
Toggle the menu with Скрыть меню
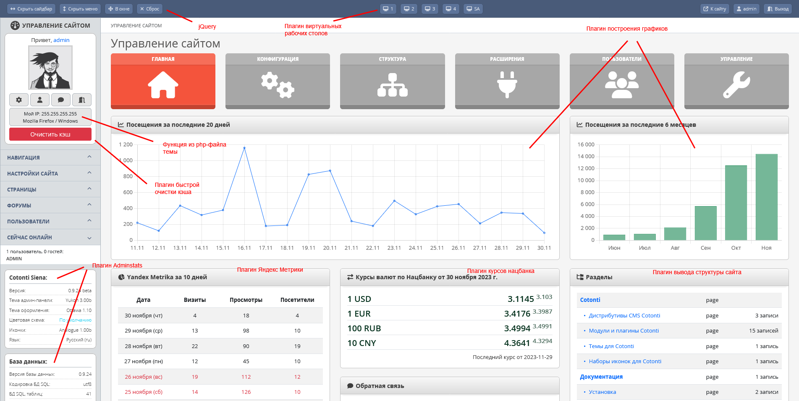coord(80,9)
